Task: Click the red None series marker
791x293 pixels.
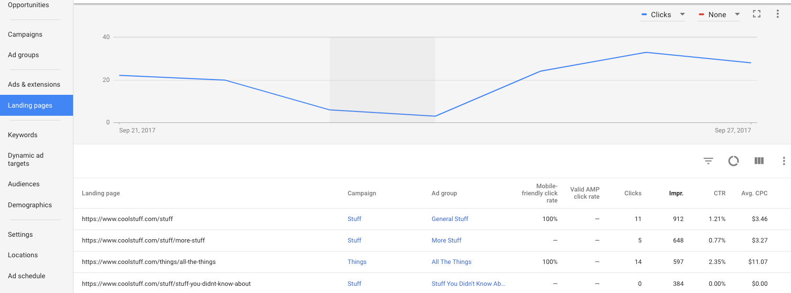Action: point(701,15)
